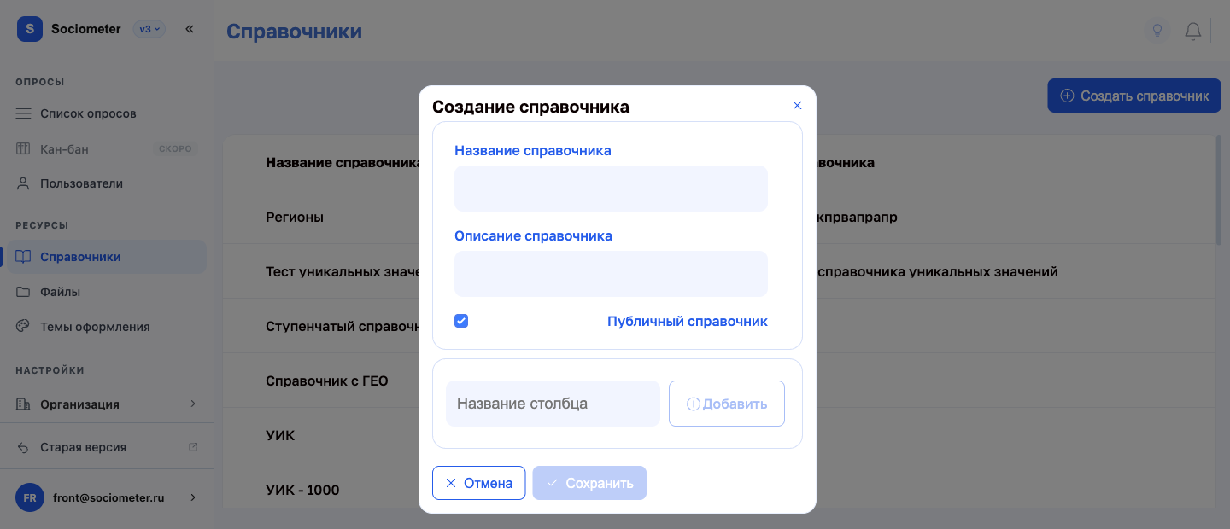Focus the Название столбца input field
The width and height of the screenshot is (1230, 529).
point(553,404)
